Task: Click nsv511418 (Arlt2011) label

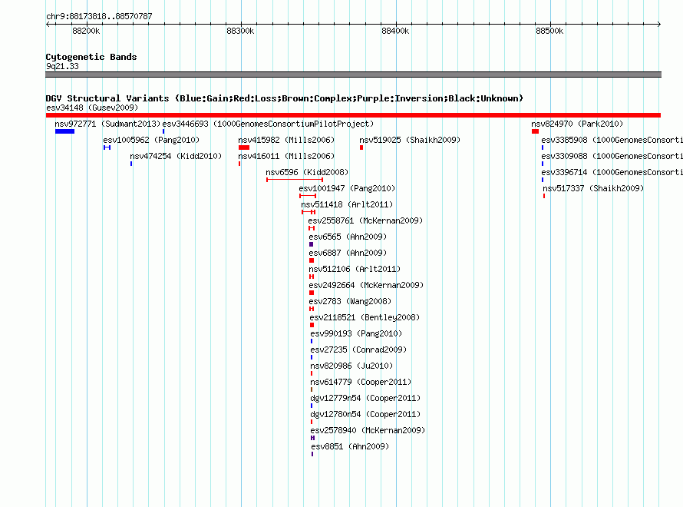Action: [347, 204]
